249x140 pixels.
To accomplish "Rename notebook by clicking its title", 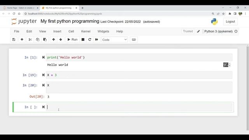I will 70,21.
